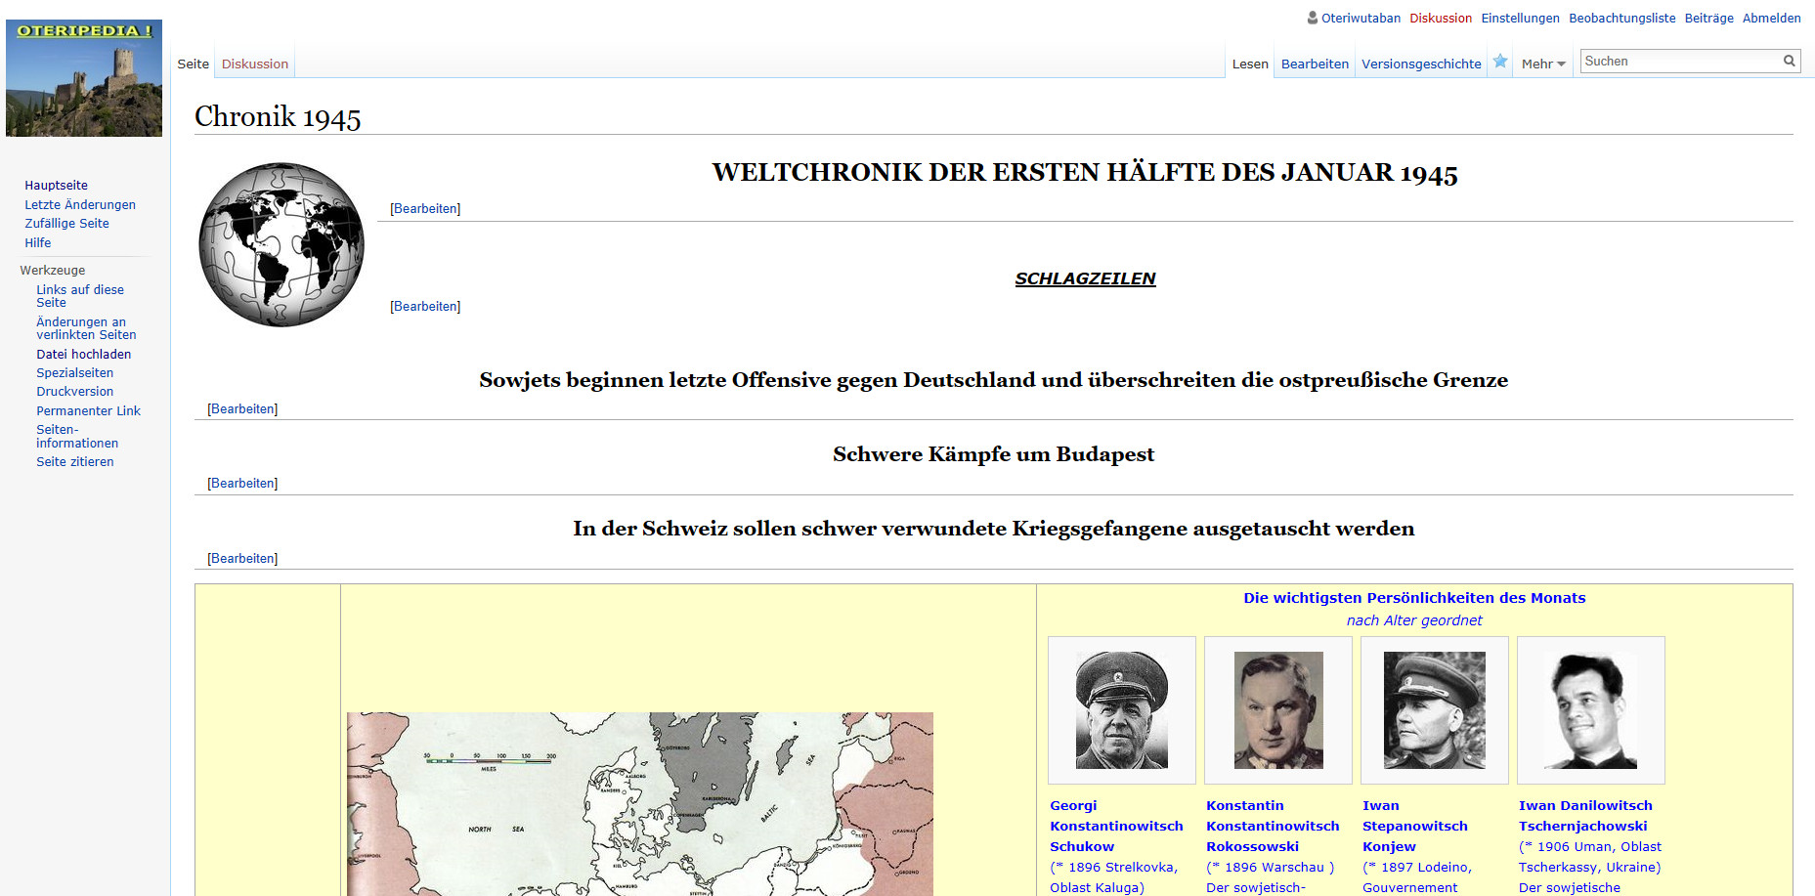This screenshot has width=1815, height=896.
Task: Click the Oteripedia castle logo
Action: (84, 78)
